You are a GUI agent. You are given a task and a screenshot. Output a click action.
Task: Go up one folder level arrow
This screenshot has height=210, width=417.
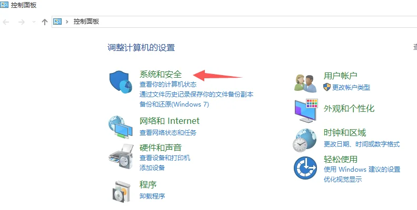coord(45,22)
